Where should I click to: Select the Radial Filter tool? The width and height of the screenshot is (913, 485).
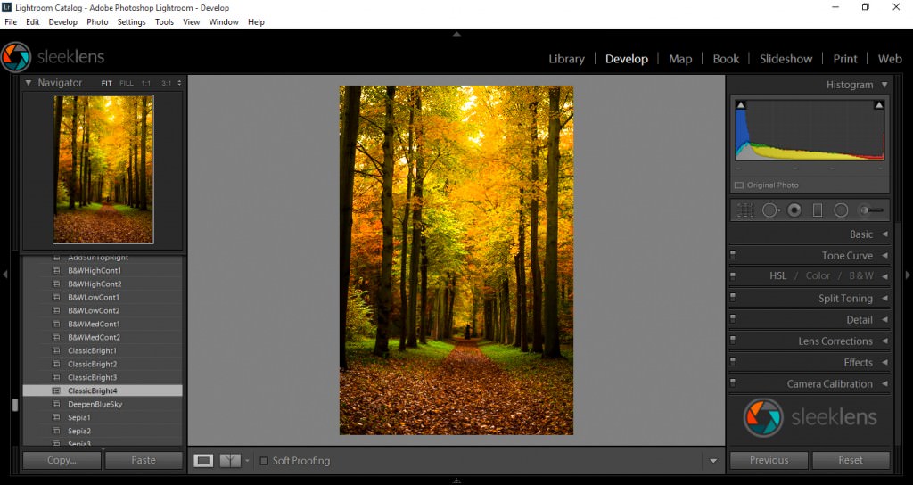[x=841, y=210]
